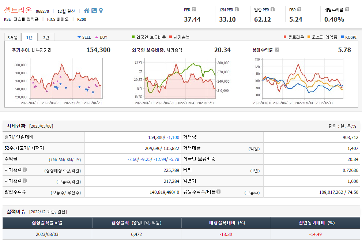The height and width of the screenshot is (244, 362).
Task: Click the 실적이슈 section title
Action: point(16,211)
